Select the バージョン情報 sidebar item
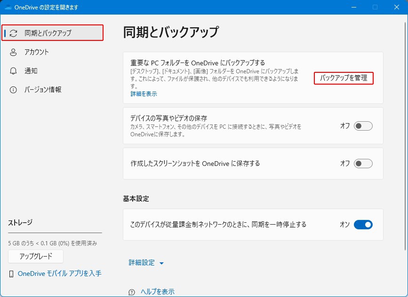408x297 pixels. click(x=43, y=90)
